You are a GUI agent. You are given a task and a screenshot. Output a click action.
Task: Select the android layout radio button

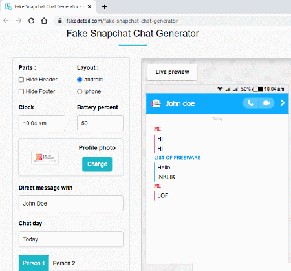point(80,80)
